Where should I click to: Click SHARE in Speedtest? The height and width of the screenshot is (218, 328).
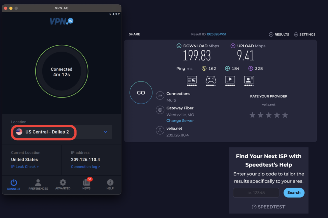134,34
